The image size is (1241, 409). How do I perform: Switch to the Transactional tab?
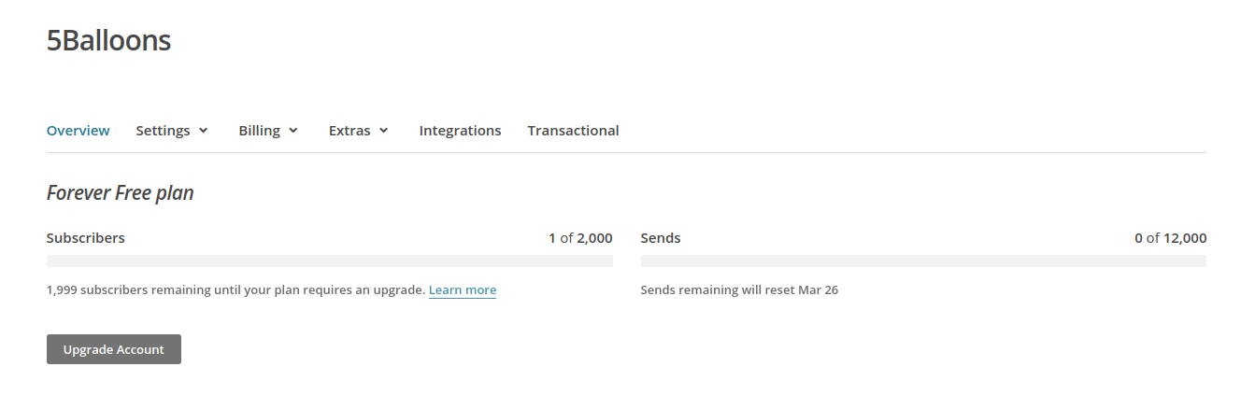tap(573, 131)
